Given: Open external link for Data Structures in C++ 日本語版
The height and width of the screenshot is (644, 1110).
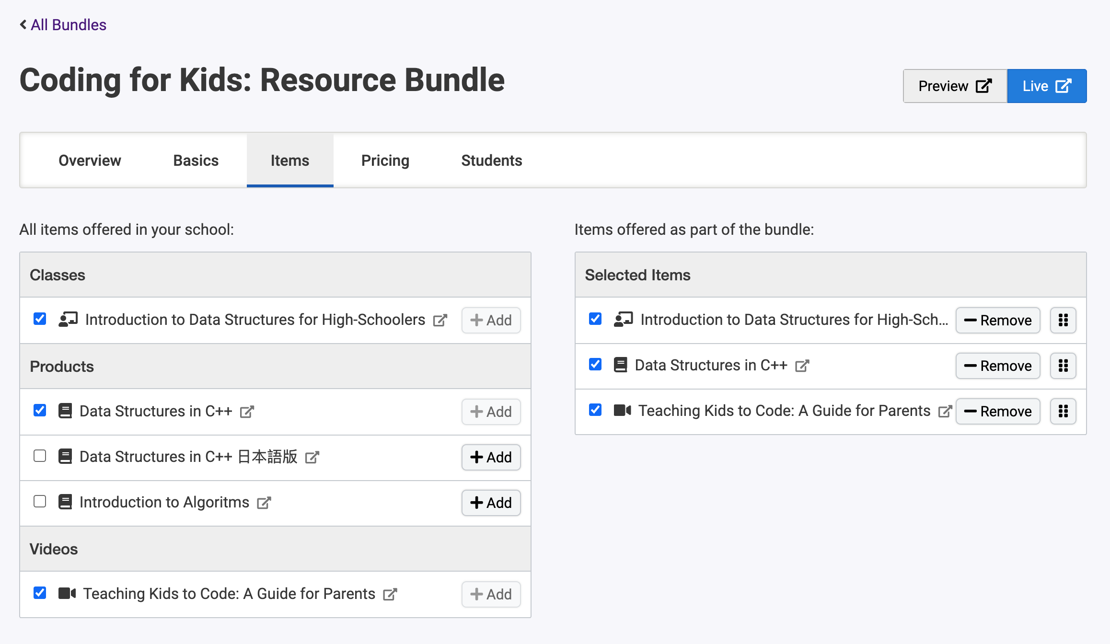Looking at the screenshot, I should coord(312,457).
